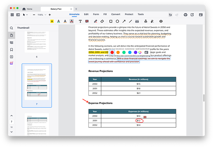Select the measurement ruler tool

(x=137, y=21)
